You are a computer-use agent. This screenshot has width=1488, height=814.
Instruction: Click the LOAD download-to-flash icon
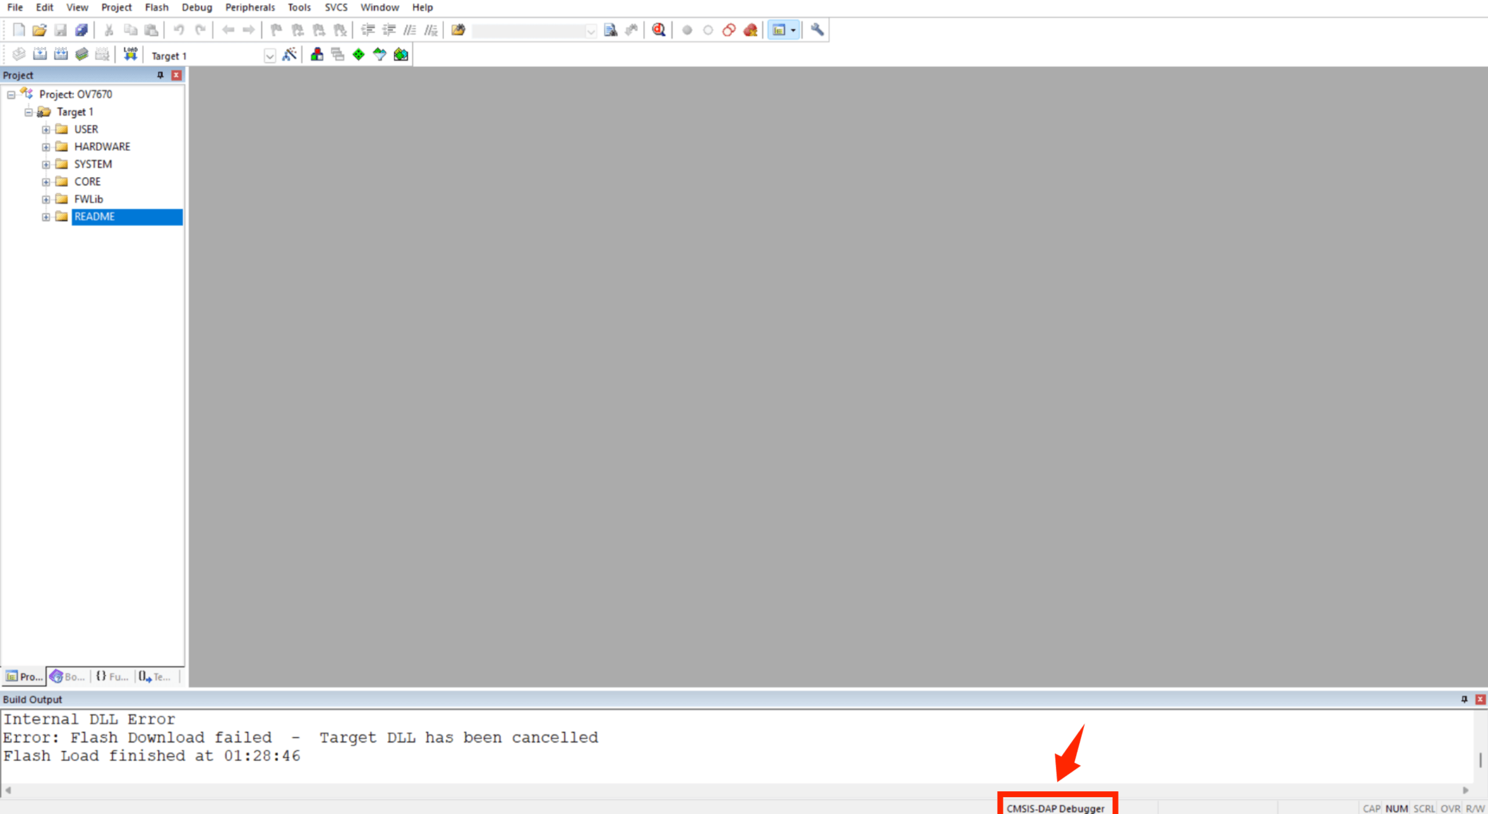click(130, 54)
